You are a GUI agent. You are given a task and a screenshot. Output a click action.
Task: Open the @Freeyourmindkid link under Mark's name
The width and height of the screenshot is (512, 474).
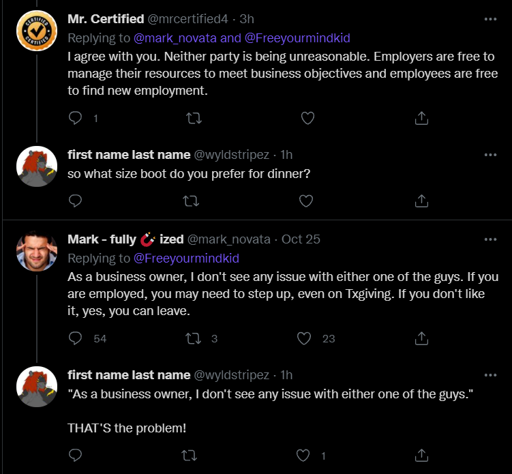click(186, 258)
